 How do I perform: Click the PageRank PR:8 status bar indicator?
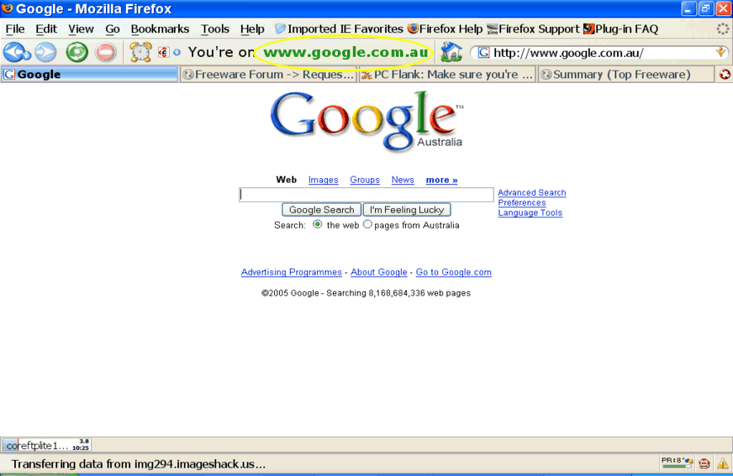pyautogui.click(x=677, y=463)
